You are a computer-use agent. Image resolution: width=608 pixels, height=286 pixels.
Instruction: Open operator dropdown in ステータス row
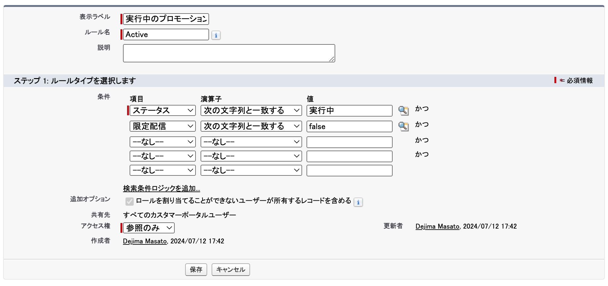click(x=251, y=111)
